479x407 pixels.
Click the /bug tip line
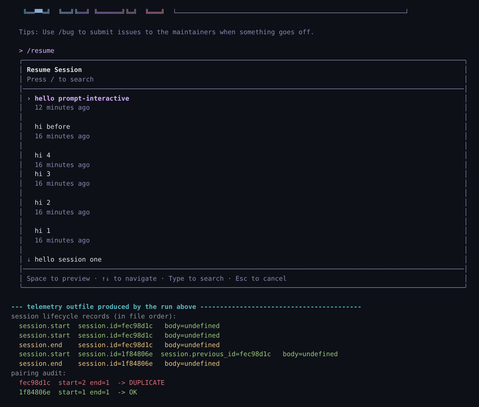pyautogui.click(x=167, y=32)
